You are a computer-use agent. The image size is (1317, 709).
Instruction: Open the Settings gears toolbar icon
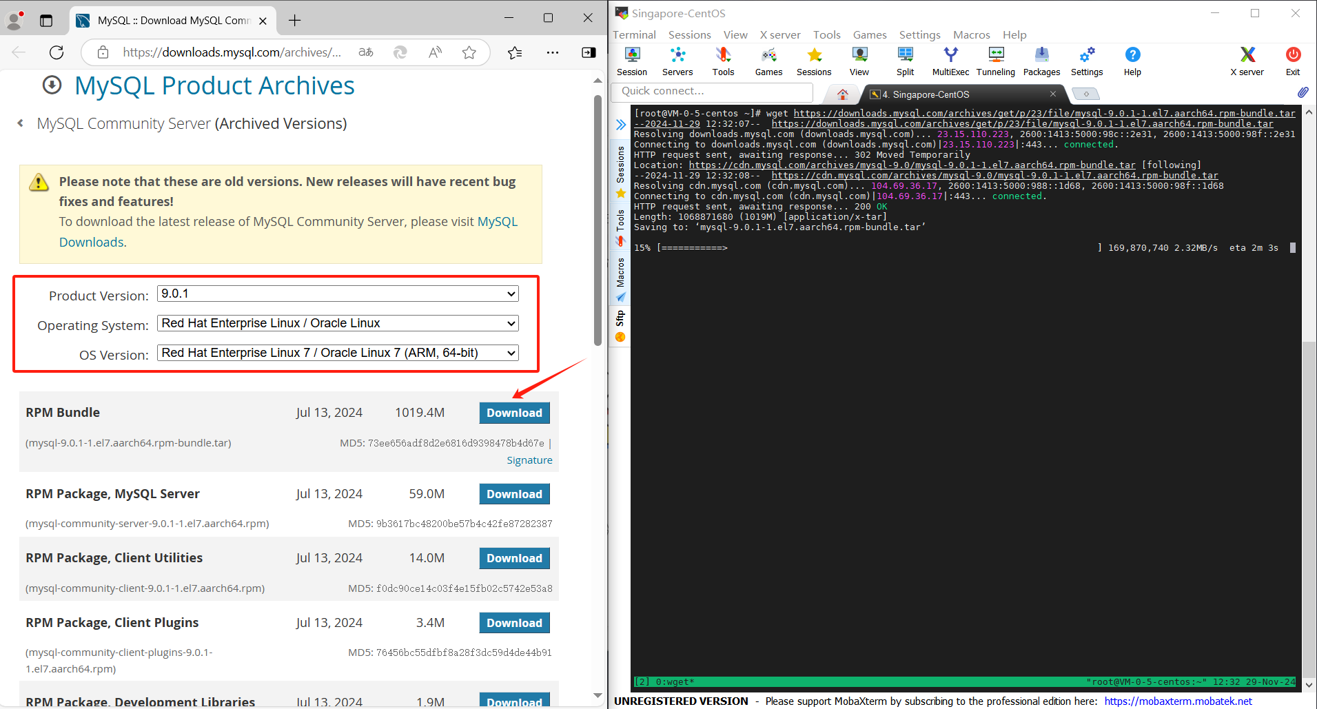1087,61
